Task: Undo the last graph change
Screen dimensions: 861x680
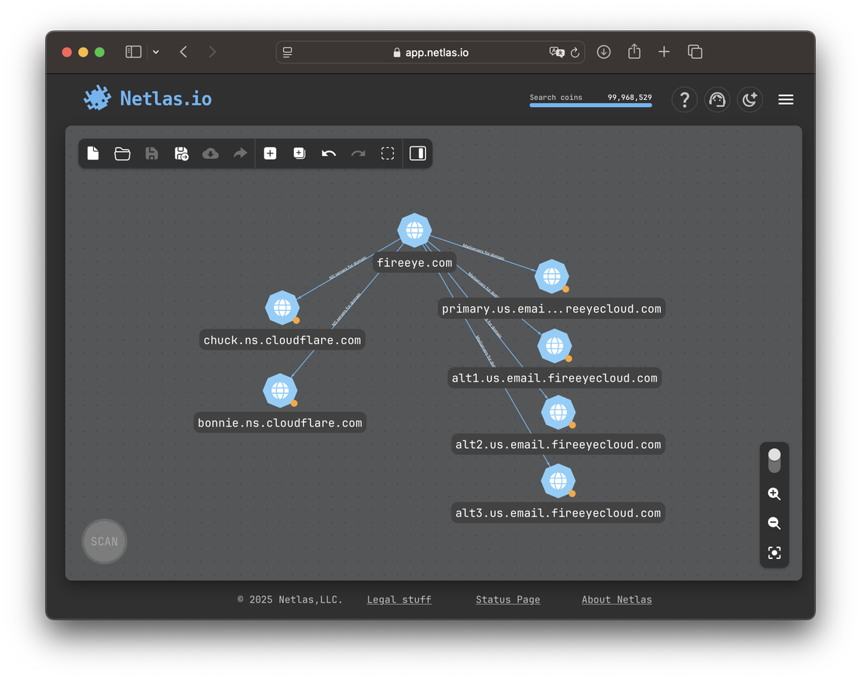Action: pyautogui.click(x=328, y=153)
